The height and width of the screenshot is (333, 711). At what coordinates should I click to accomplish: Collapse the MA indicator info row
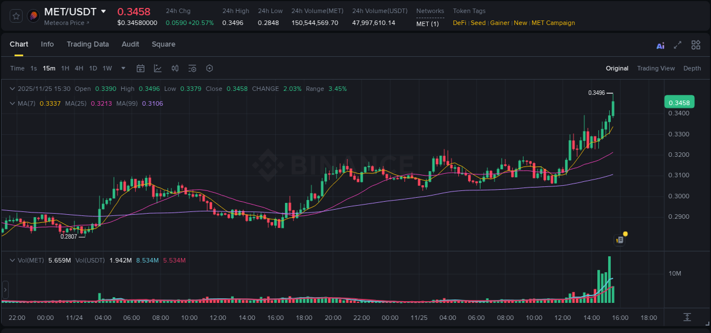tap(12, 103)
